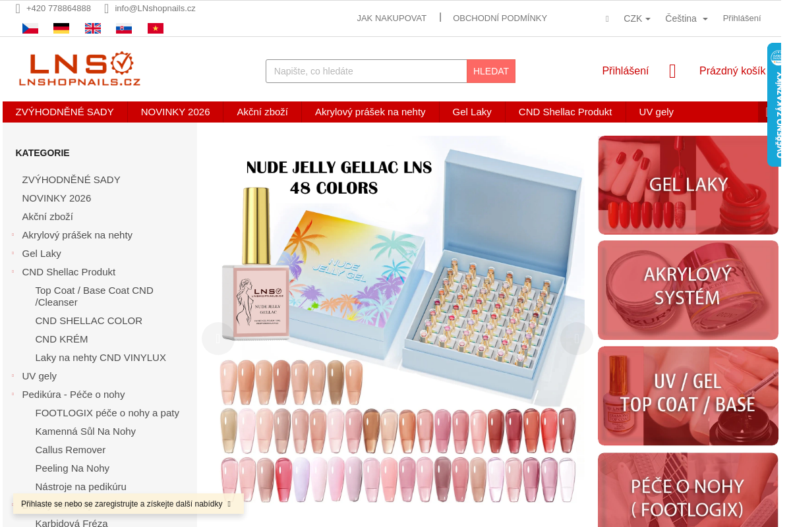Expand UV gely category bullet
The image size is (791, 527).
click(x=13, y=375)
